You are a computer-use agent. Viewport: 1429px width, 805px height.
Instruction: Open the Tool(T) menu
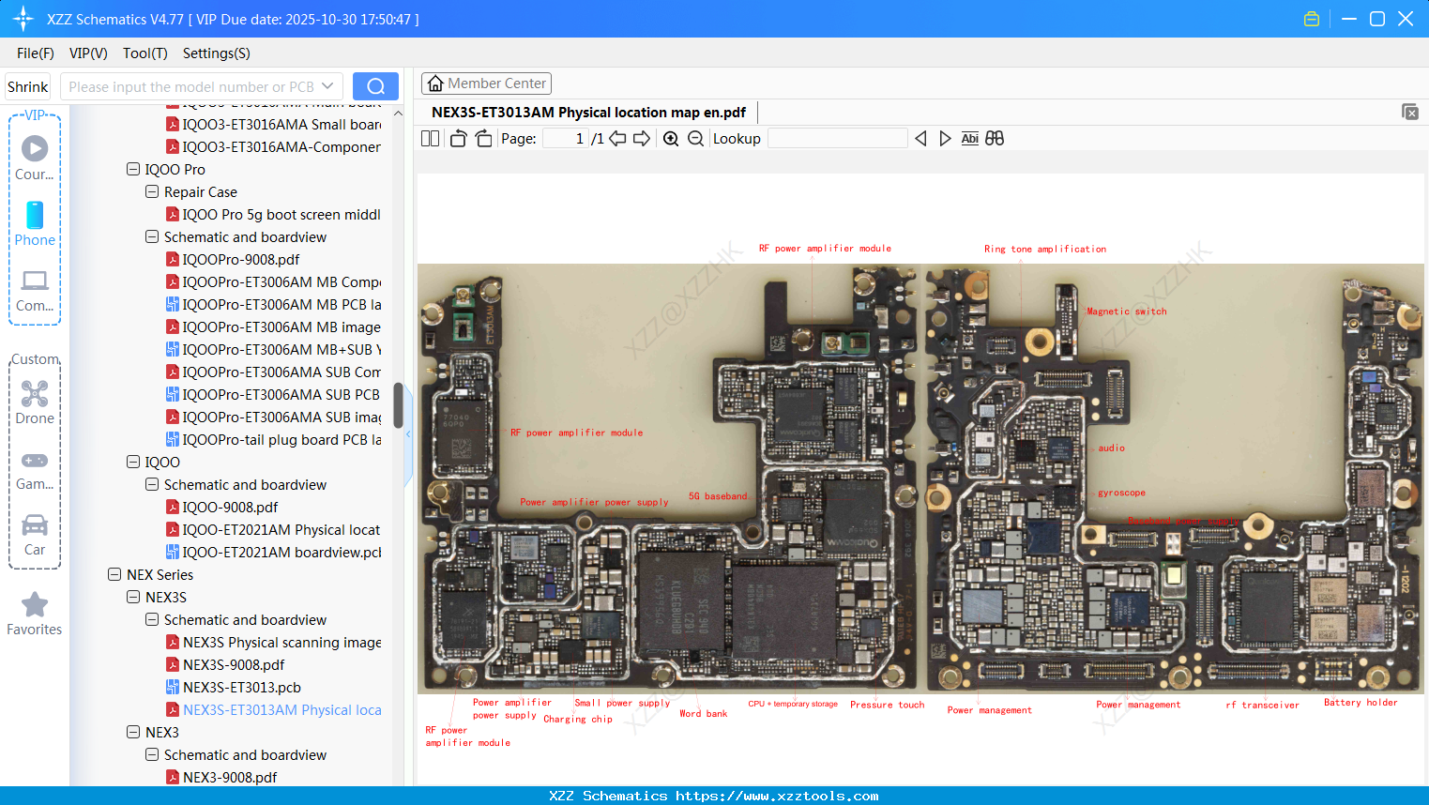(144, 53)
